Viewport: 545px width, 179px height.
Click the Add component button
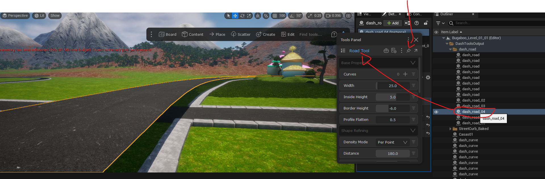pyautogui.click(x=392, y=23)
